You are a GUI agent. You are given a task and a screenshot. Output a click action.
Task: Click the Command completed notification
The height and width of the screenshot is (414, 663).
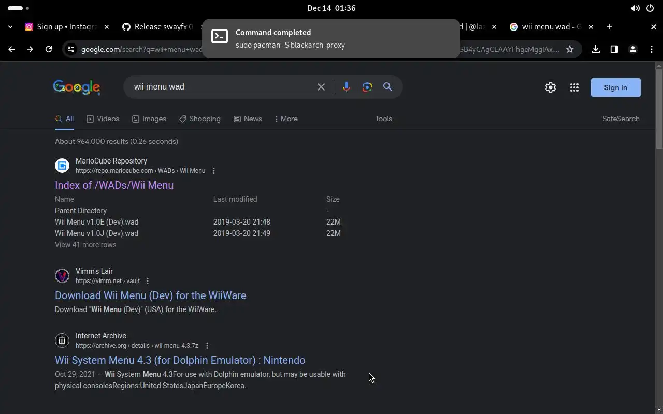click(x=331, y=38)
